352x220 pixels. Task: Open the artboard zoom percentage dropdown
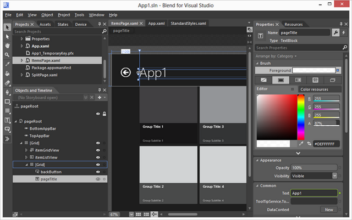pyautogui.click(x=131, y=215)
